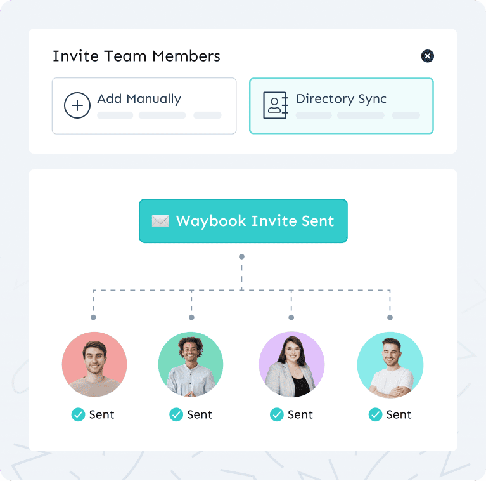The width and height of the screenshot is (486, 481).
Task: Click the connector dot above red avatar
Action: (93, 317)
